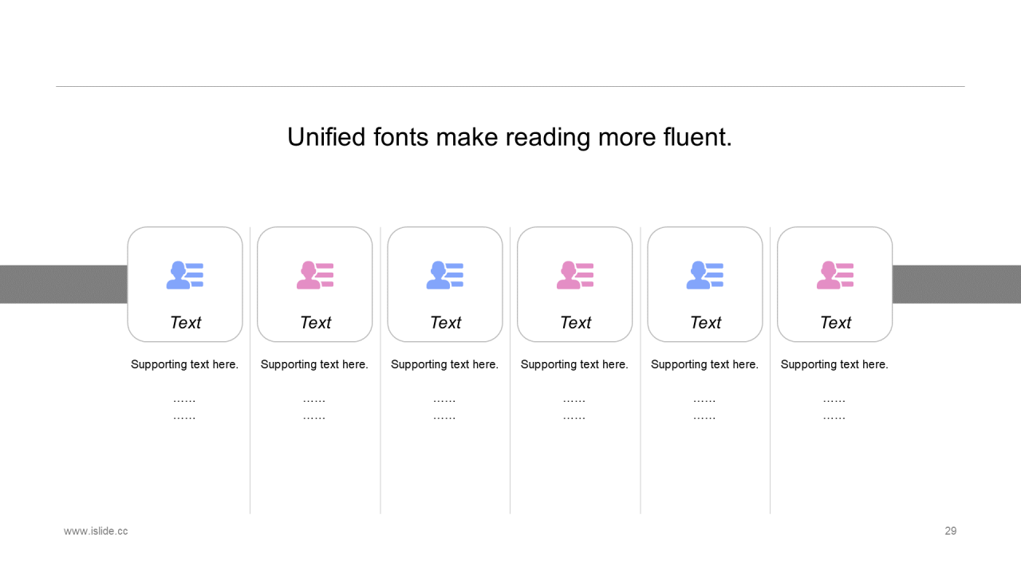Select 'Supporting text here.' under the third card

pos(444,364)
